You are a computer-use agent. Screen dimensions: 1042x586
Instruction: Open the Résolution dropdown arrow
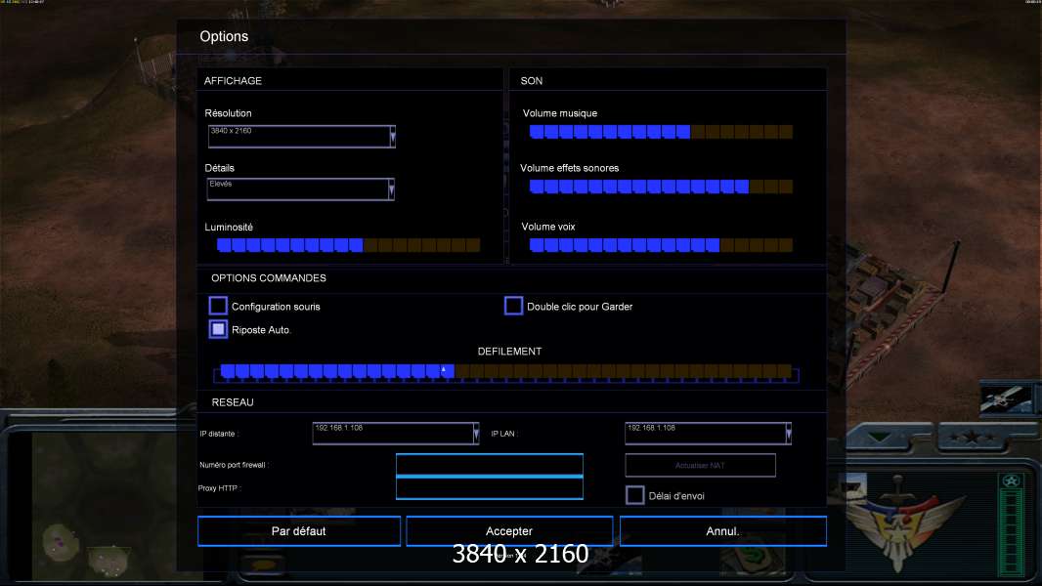pos(393,136)
